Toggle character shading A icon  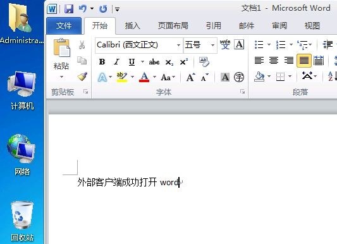[x=225, y=77]
